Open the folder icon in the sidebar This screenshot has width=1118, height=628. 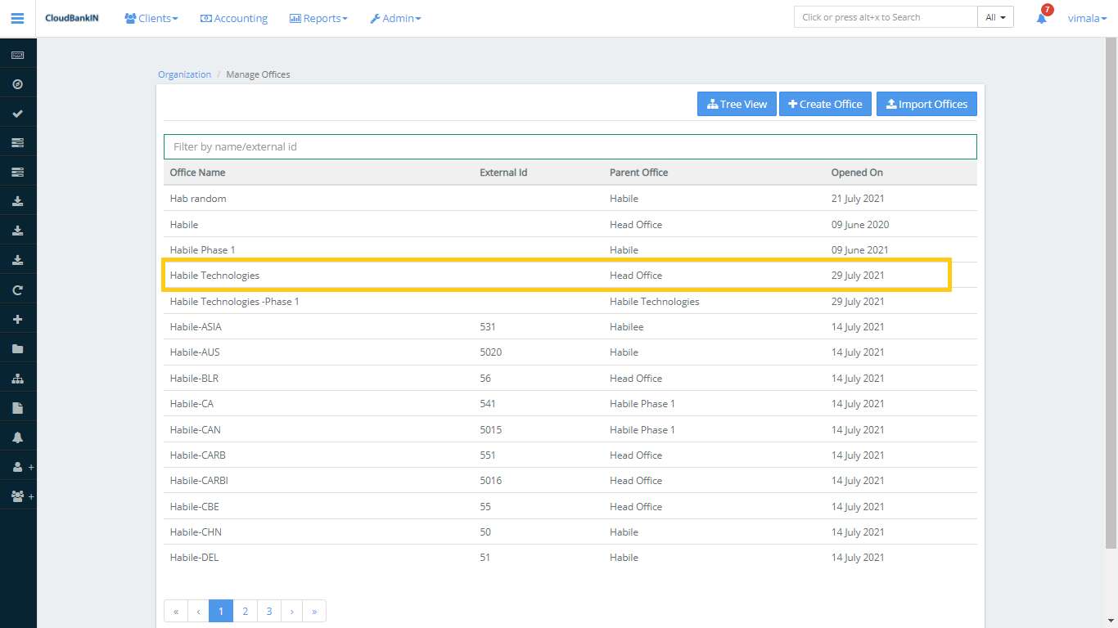[x=18, y=349]
